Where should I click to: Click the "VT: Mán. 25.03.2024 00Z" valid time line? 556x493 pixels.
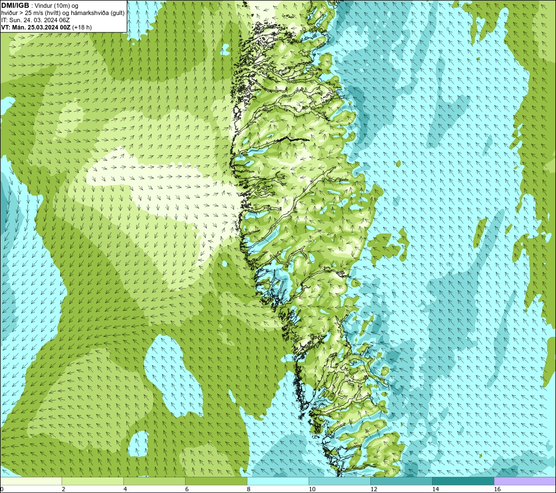pyautogui.click(x=47, y=27)
